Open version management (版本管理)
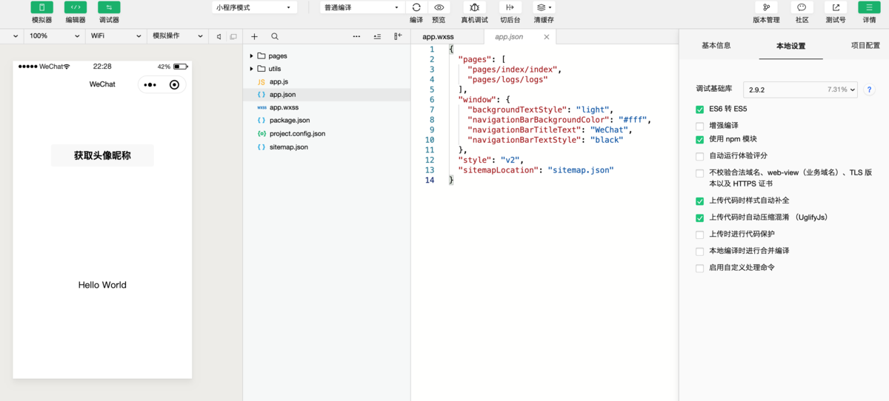Image resolution: width=889 pixels, height=401 pixels. click(x=766, y=7)
